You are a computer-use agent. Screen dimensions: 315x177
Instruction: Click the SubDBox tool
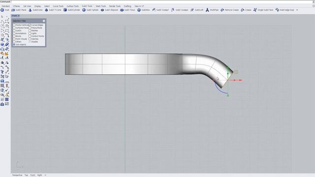143,10
